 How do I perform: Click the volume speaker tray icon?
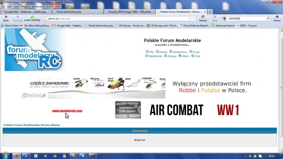pyautogui.click(x=250, y=156)
